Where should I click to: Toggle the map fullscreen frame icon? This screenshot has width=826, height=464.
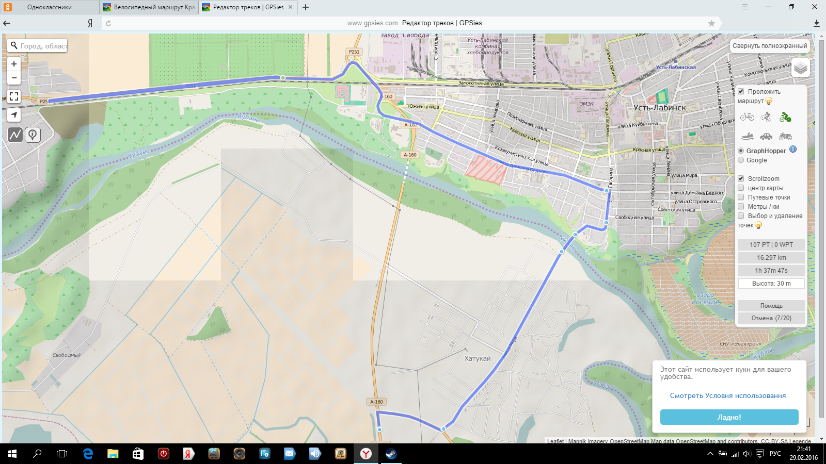14,96
